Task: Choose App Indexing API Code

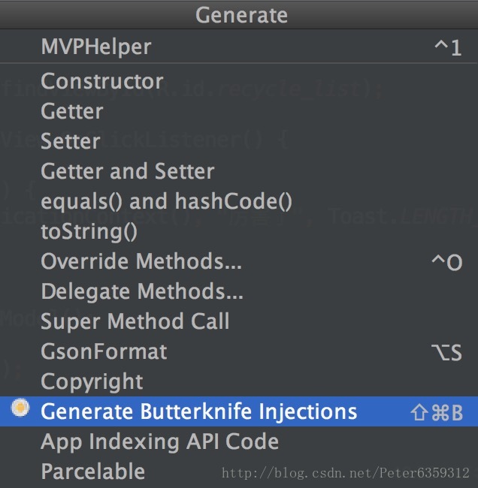Action: [x=239, y=441]
